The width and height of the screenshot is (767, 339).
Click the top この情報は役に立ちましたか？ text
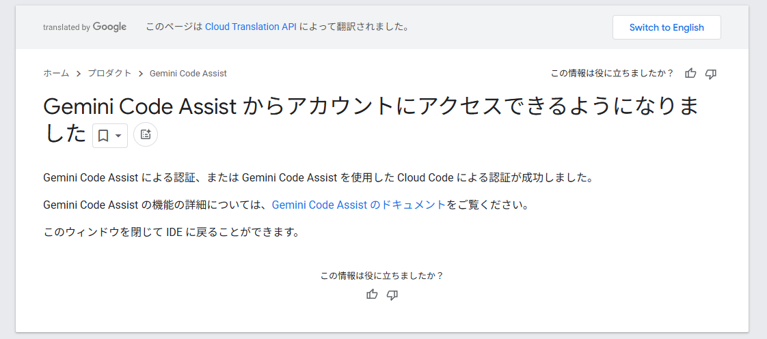point(612,74)
